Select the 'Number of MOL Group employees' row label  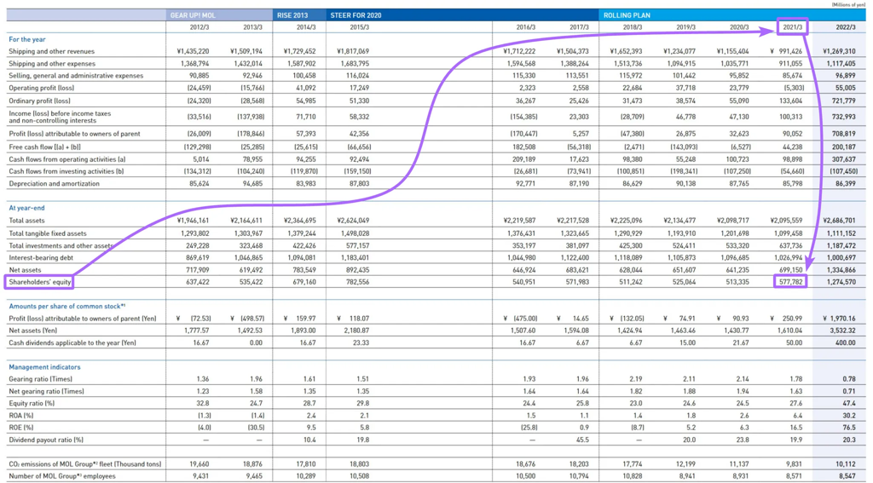point(61,476)
